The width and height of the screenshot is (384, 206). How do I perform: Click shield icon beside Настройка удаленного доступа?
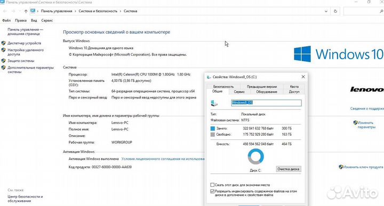(3, 50)
